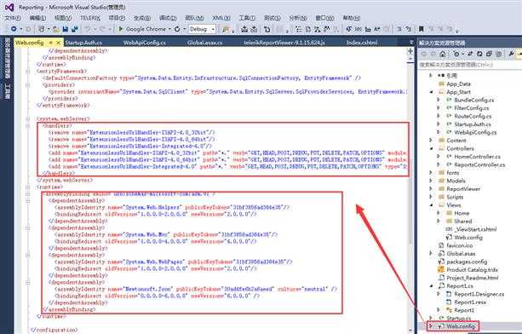Open the File menu

tap(13, 18)
